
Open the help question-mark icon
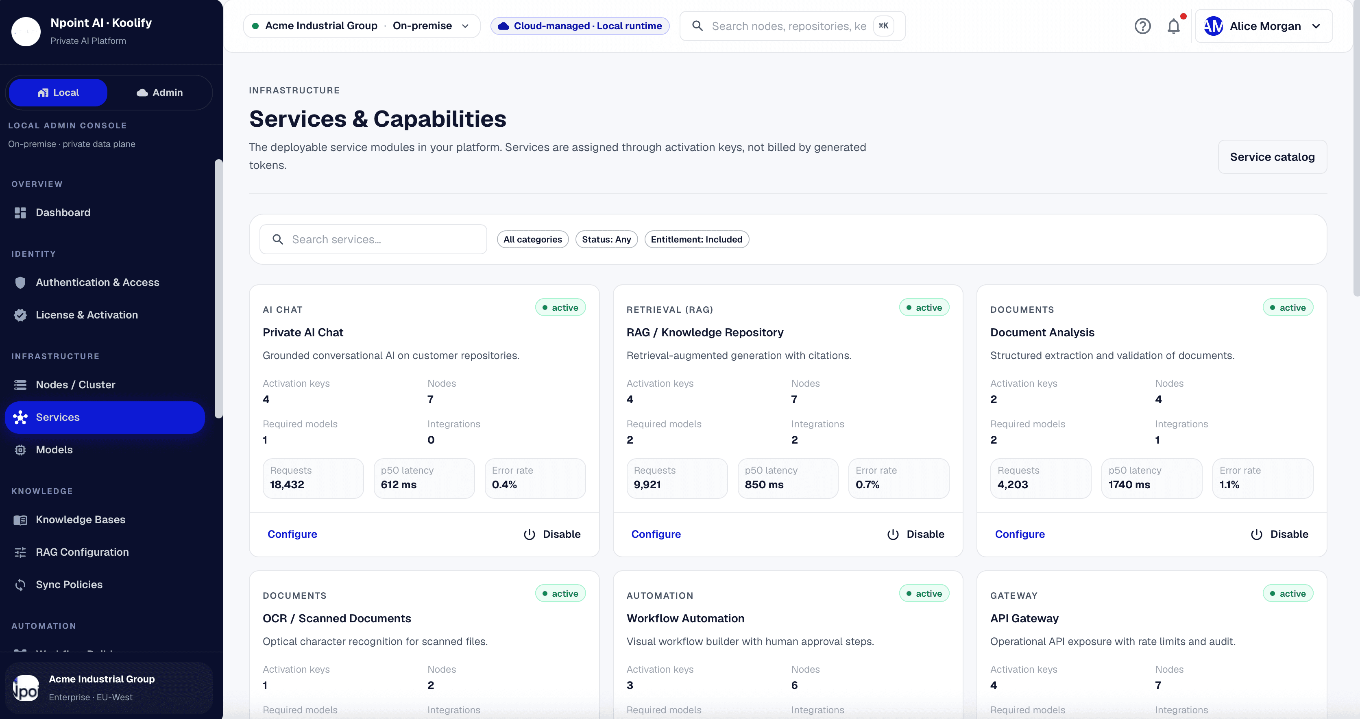(x=1142, y=26)
